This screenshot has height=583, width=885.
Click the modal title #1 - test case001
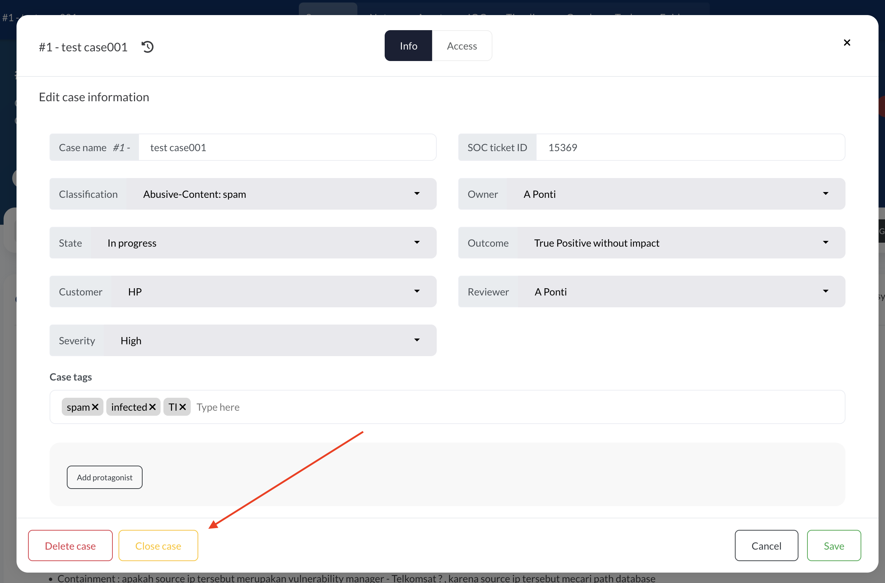pyautogui.click(x=83, y=47)
